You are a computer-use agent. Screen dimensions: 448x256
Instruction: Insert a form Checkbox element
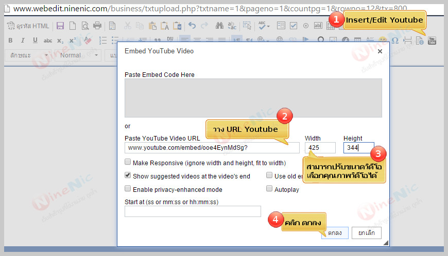click(294, 26)
